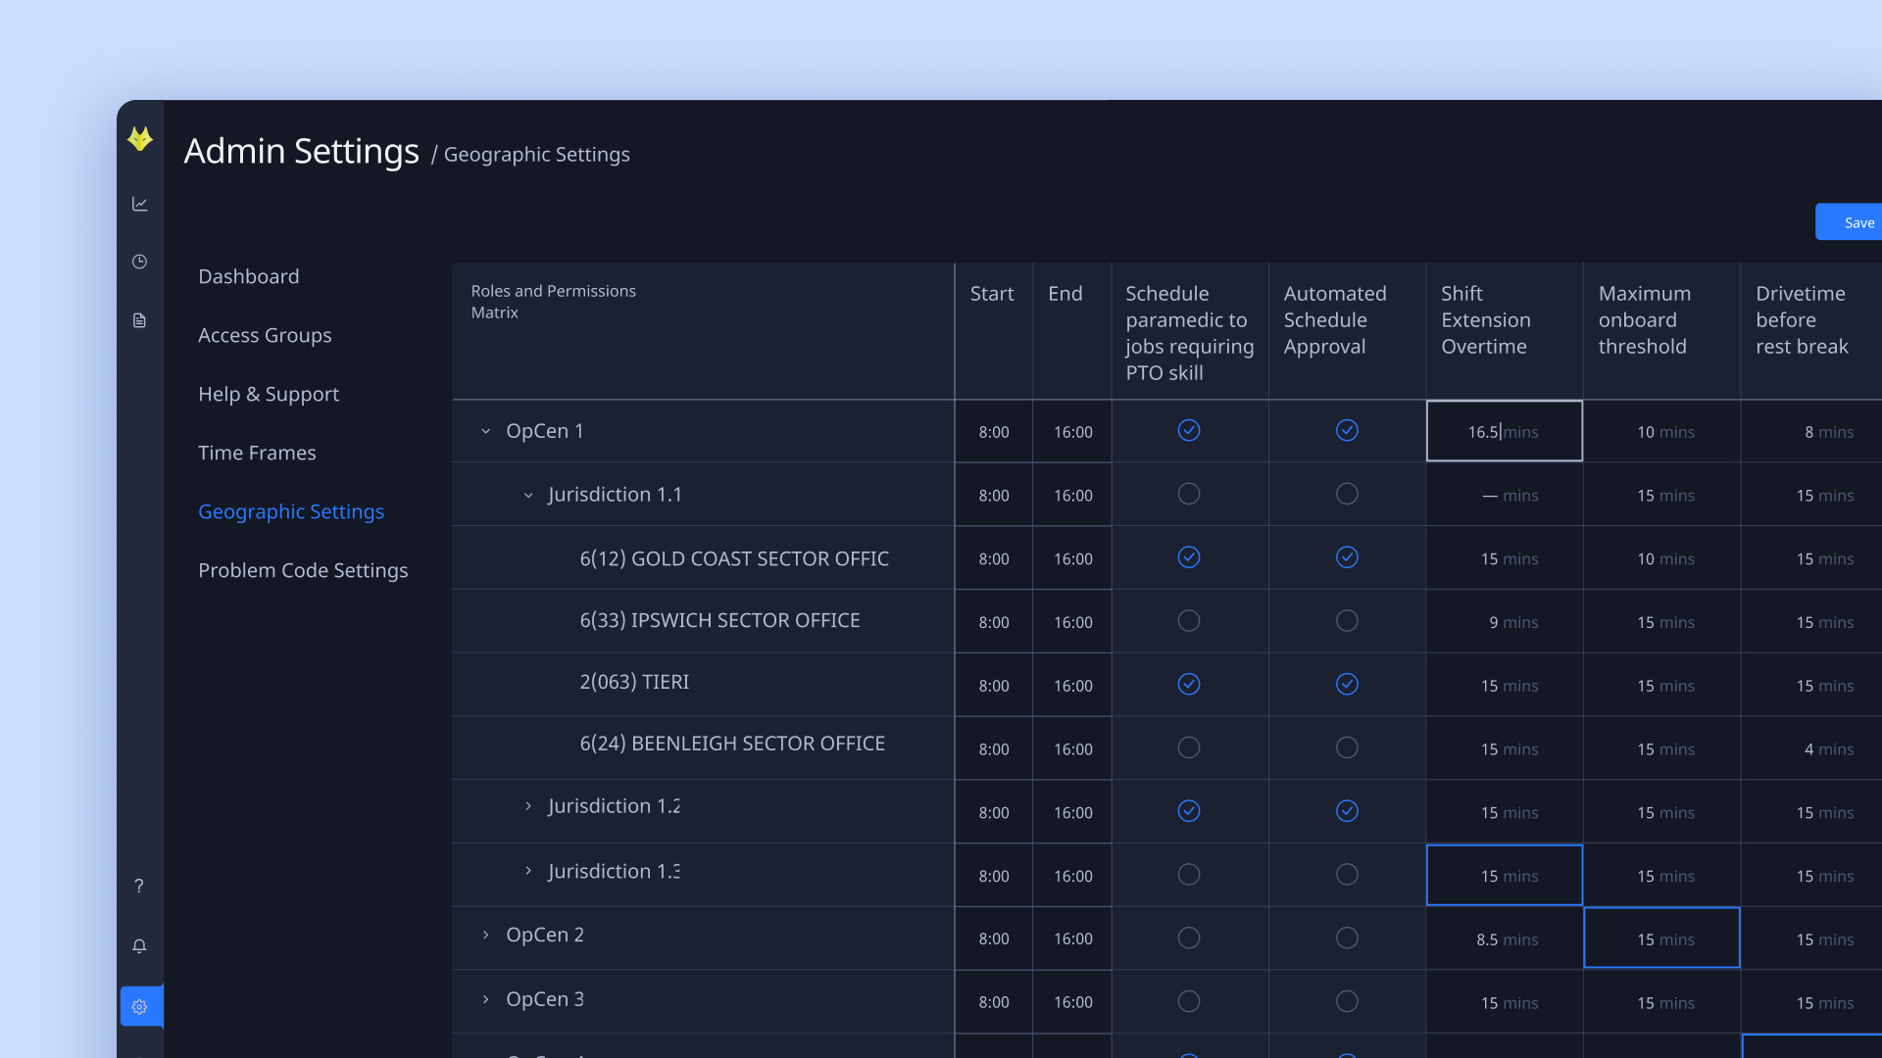Click the checked Automated Schedule Approval icon for OpCen 1
Image resolution: width=1882 pixels, height=1058 pixels.
pyautogui.click(x=1347, y=430)
